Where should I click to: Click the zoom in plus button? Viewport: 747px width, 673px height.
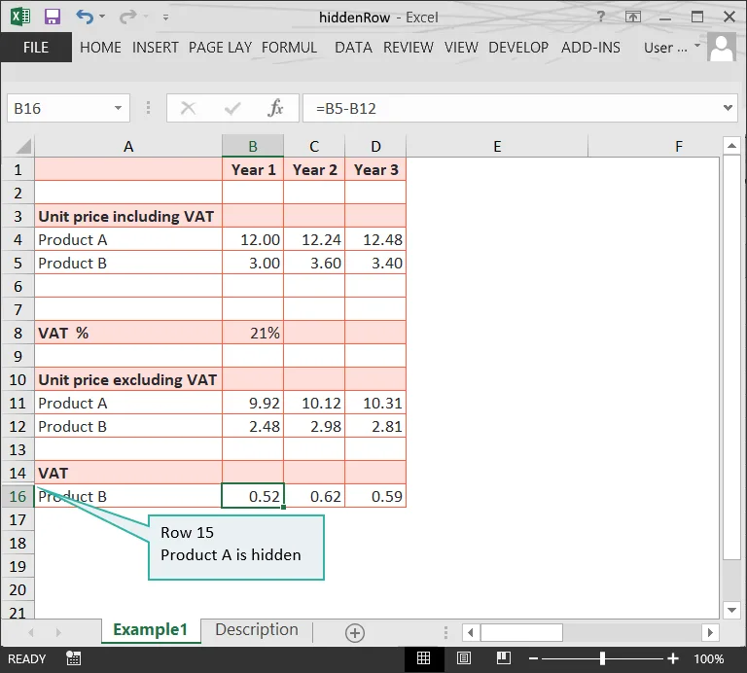pos(672,658)
